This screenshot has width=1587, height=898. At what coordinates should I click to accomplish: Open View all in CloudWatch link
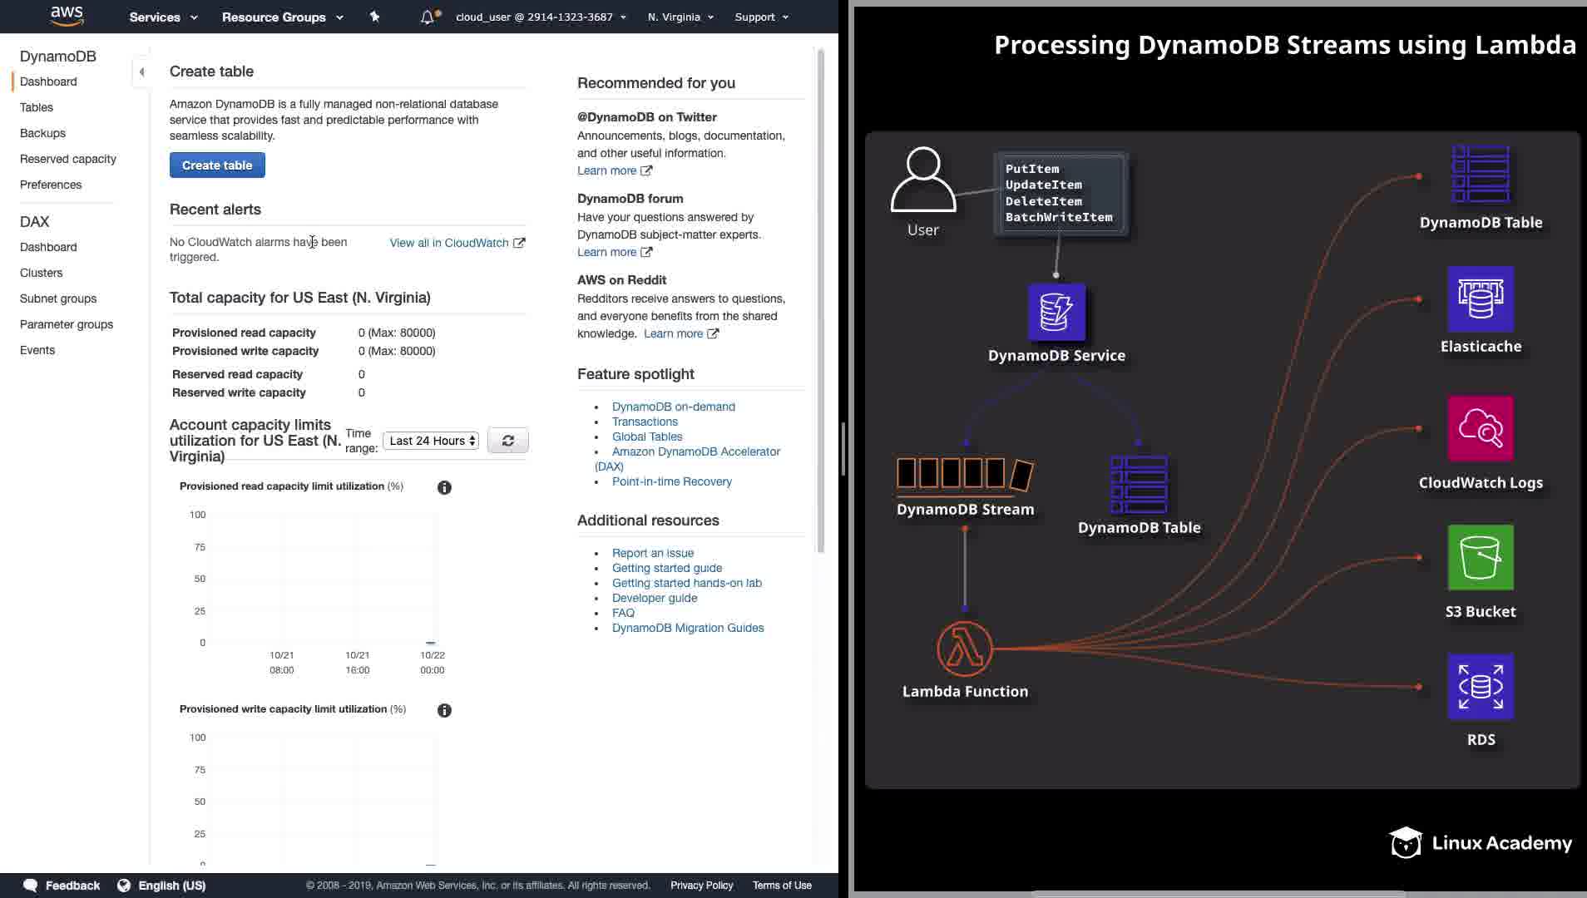[x=457, y=243]
